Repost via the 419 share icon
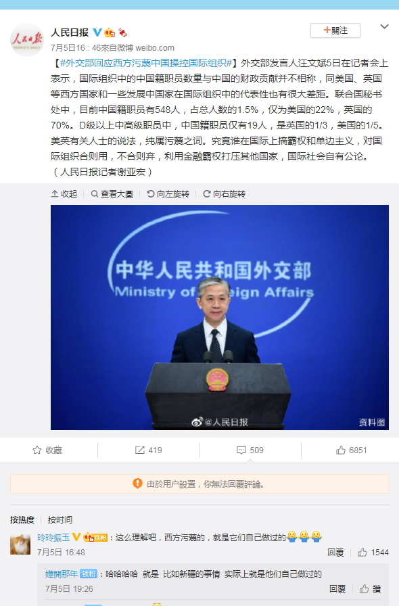Screen dimensions: 399x606 point(149,450)
